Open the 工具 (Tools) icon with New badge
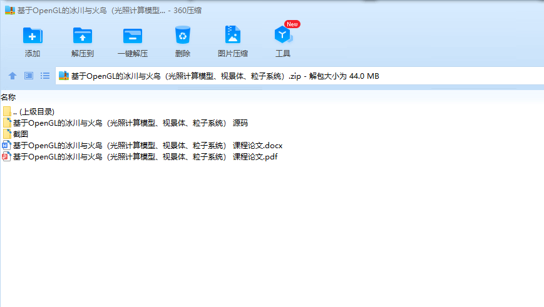Image resolution: width=544 pixels, height=307 pixels. pos(283,34)
